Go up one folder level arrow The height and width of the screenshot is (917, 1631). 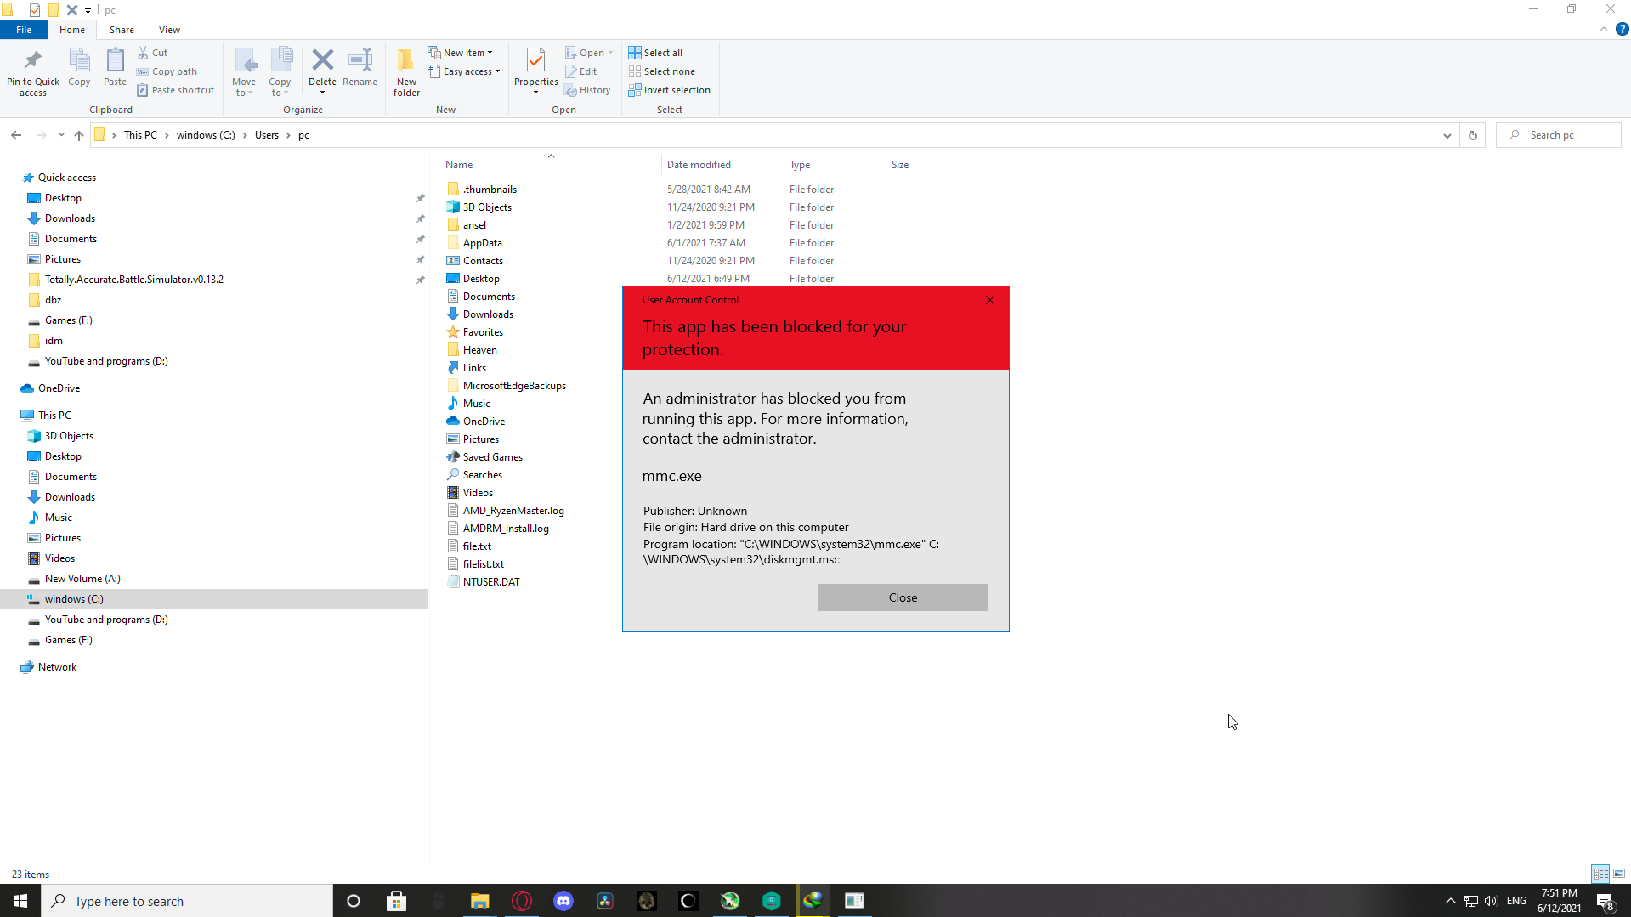[79, 135]
